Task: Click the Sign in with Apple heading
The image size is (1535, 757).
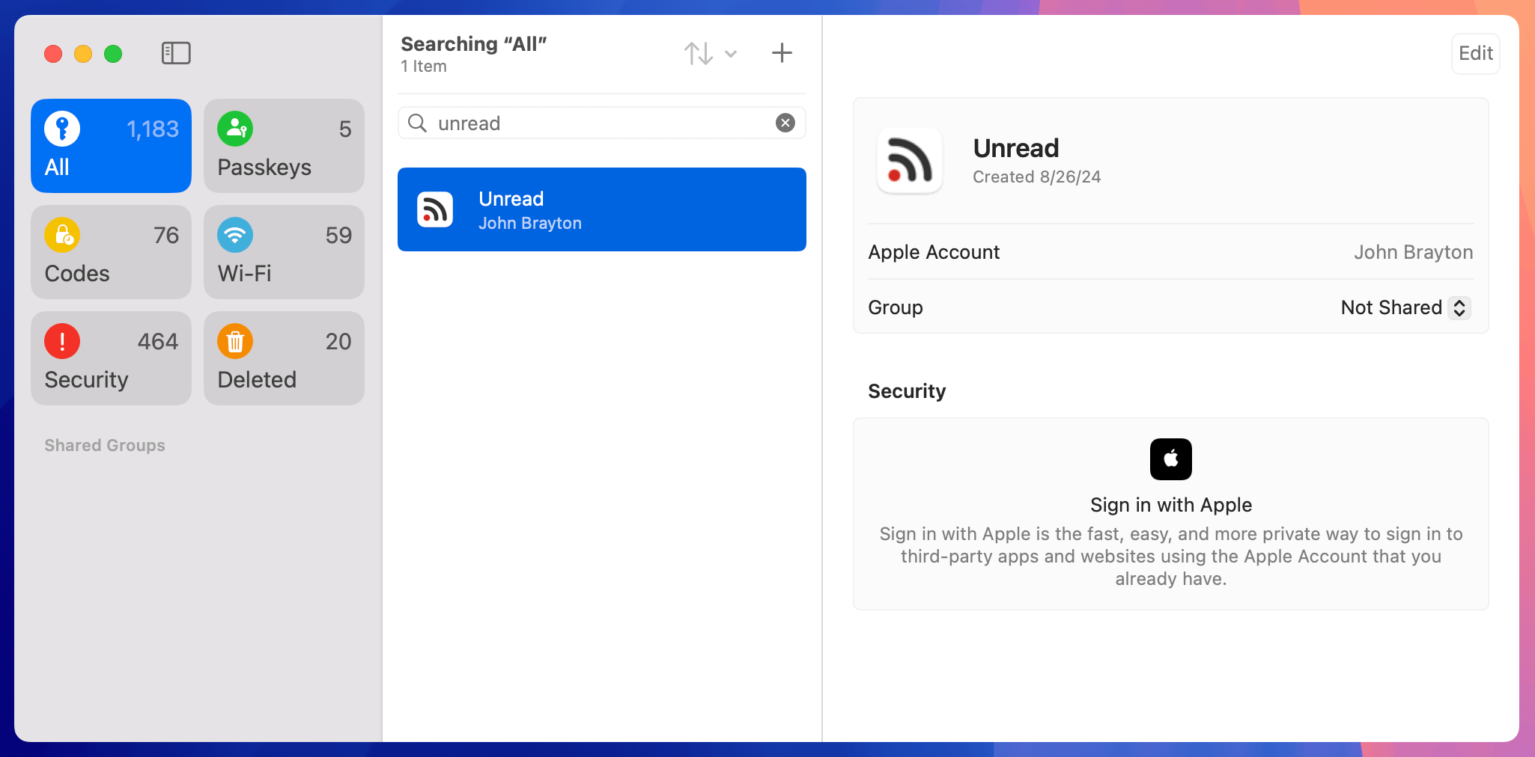Action: click(x=1171, y=505)
